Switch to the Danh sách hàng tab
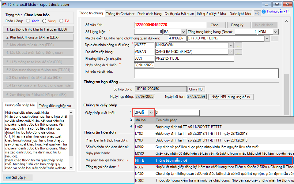This screenshot has width=294, height=184. (149, 14)
